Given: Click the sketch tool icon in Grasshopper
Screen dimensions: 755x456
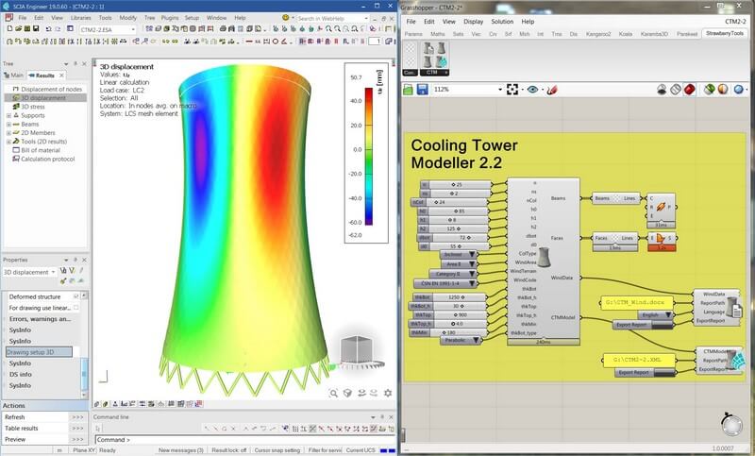Looking at the screenshot, I should pos(553,90).
